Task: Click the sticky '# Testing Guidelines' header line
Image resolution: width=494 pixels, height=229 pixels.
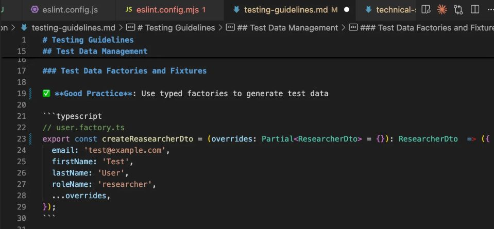Action: point(88,40)
